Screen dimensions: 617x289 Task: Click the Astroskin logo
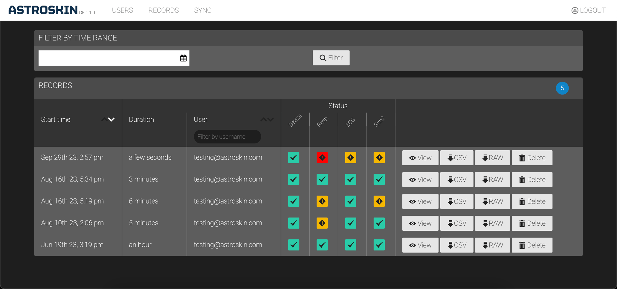(x=43, y=10)
